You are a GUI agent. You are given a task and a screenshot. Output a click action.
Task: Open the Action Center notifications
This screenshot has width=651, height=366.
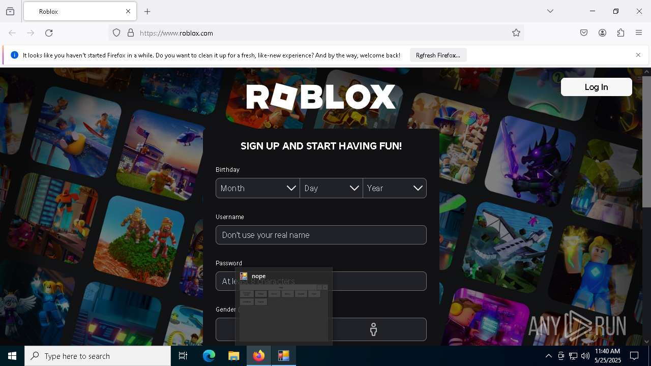coord(634,356)
